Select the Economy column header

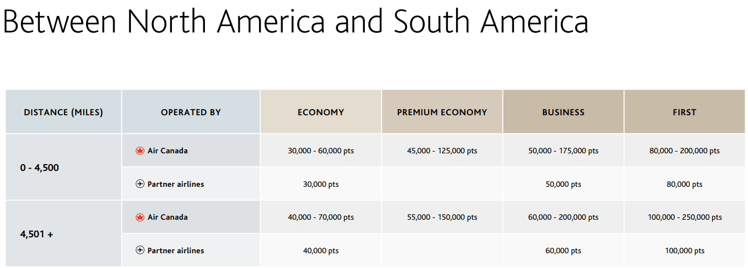point(320,112)
